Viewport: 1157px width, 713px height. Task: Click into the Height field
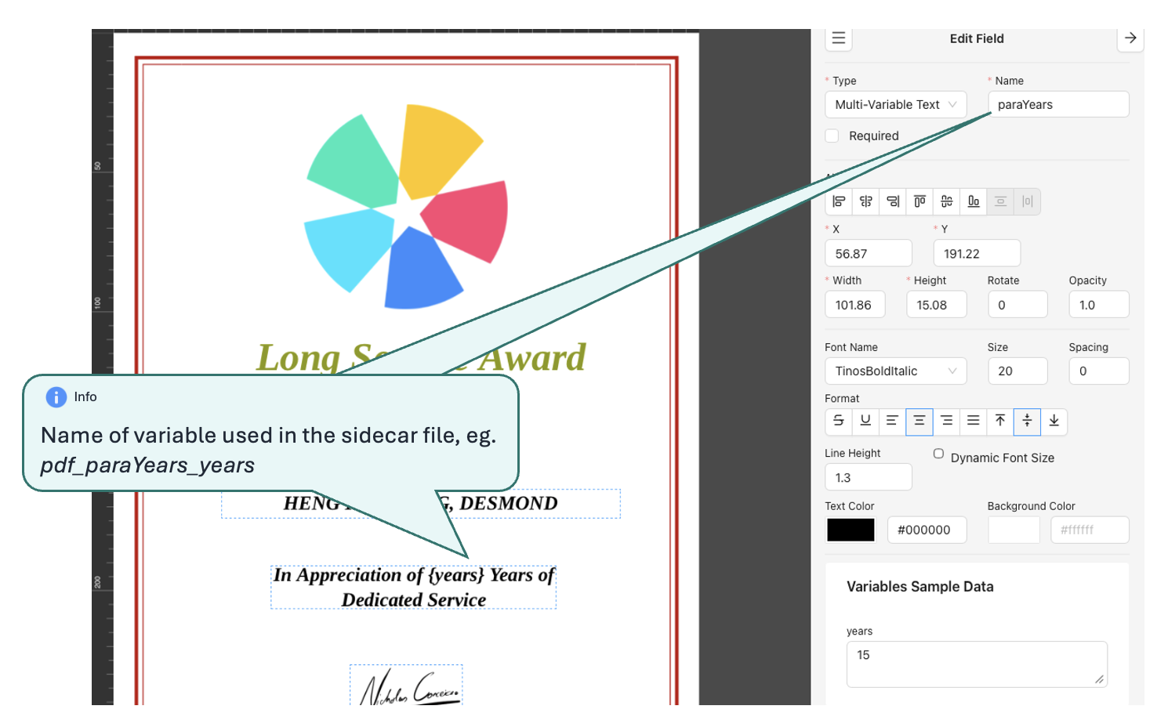[x=937, y=305]
